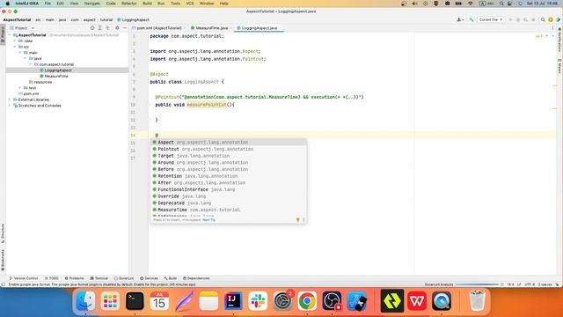Select MeasureTime completion suggestion
This screenshot has height=317, width=563.
point(229,210)
